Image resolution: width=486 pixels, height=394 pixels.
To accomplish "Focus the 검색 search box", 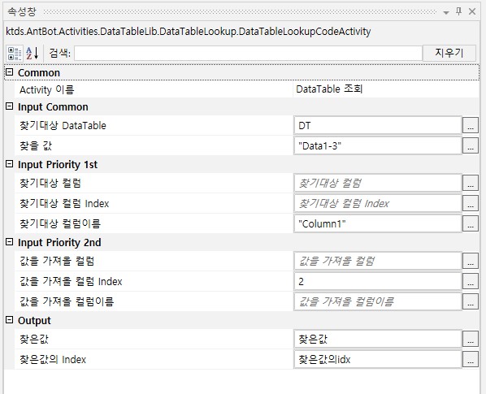I will pos(248,54).
